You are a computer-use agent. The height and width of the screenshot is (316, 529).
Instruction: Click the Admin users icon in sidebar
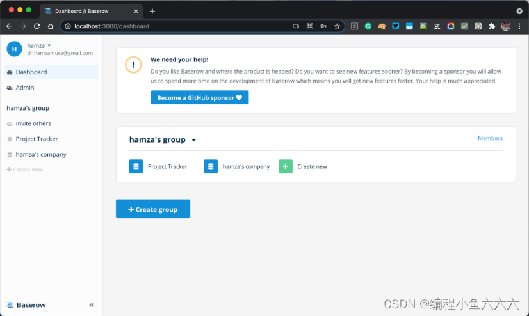(x=10, y=88)
